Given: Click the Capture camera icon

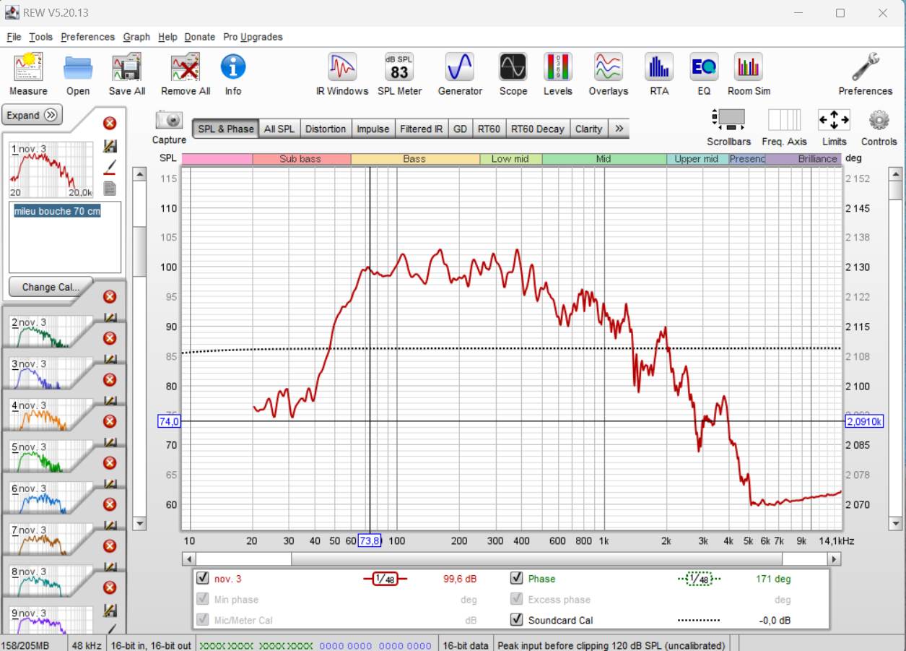Looking at the screenshot, I should pyautogui.click(x=170, y=120).
